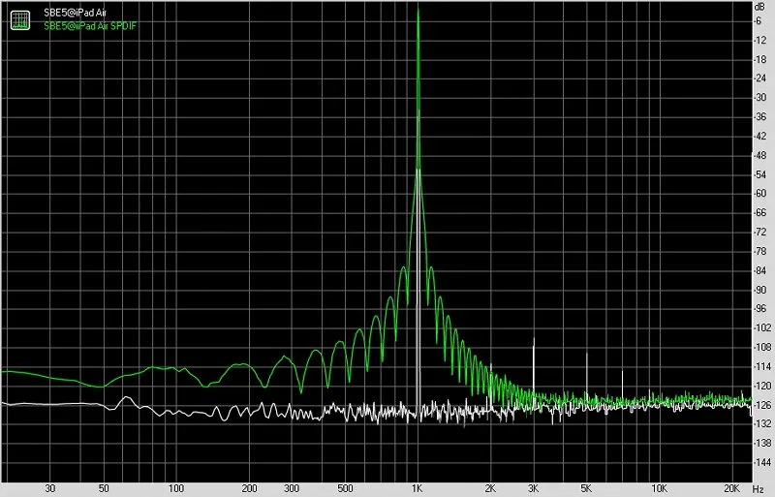Click the "20K" frequency axis label
This screenshot has width=775, height=497.
(x=731, y=488)
